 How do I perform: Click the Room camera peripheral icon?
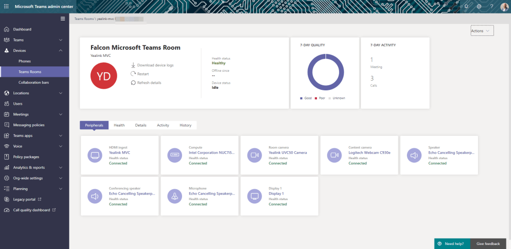coord(254,155)
